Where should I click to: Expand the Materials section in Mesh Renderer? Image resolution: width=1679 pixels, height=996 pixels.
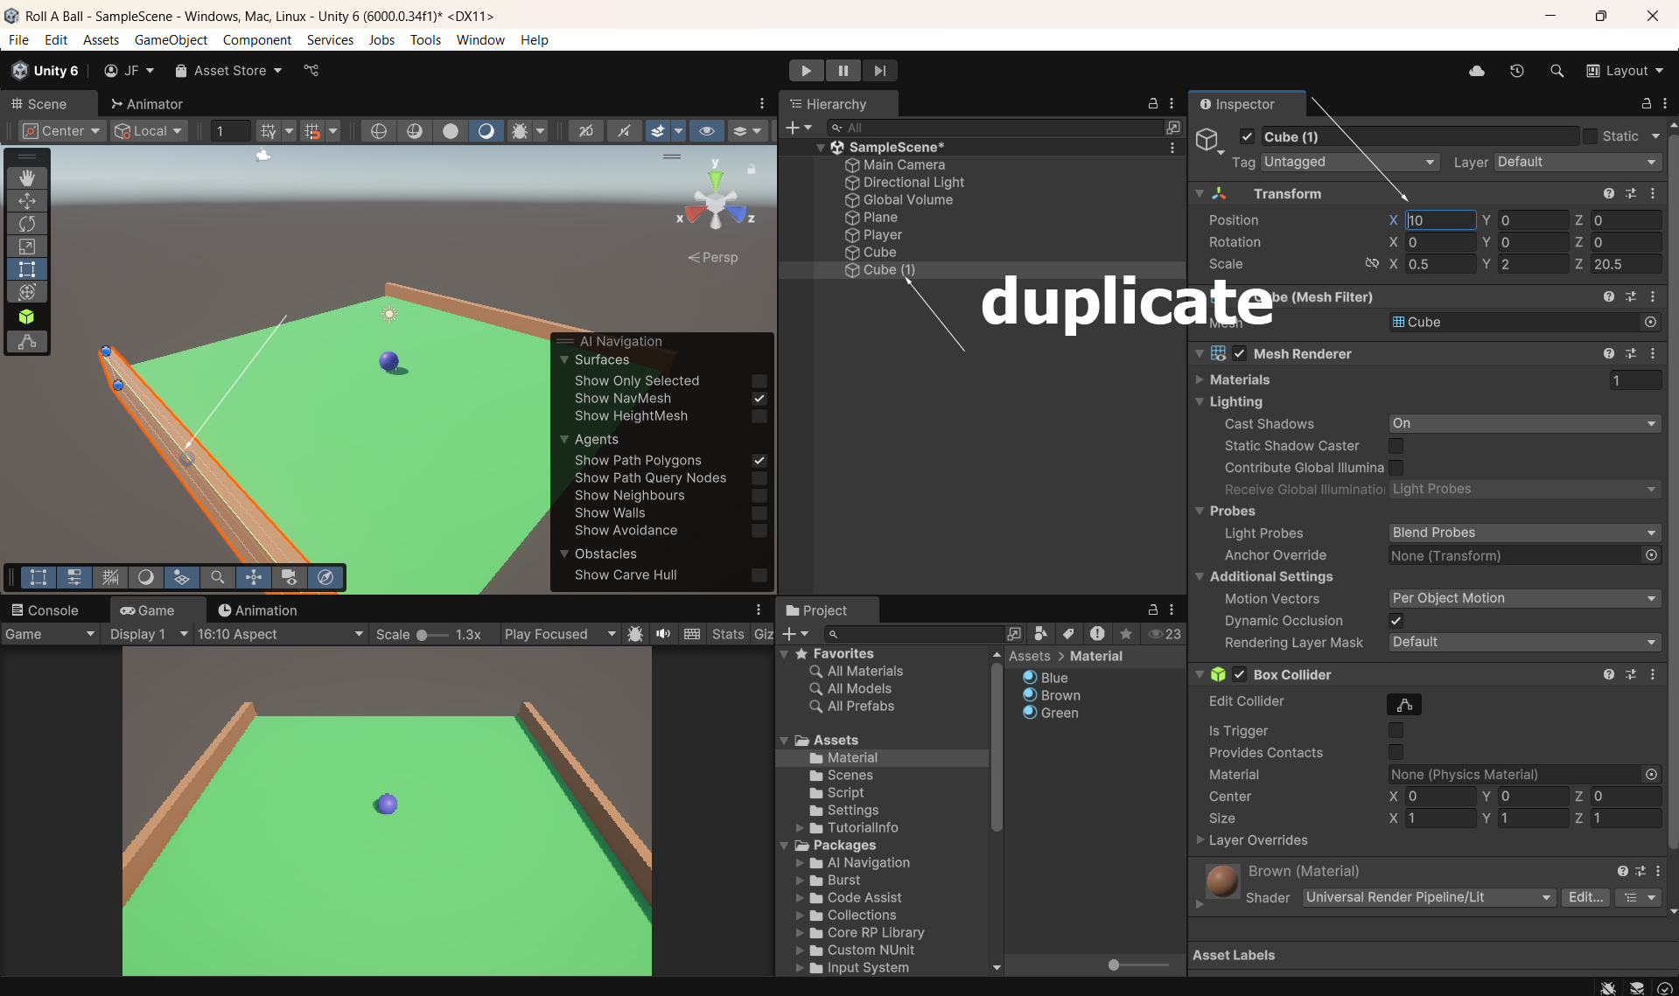pos(1200,380)
